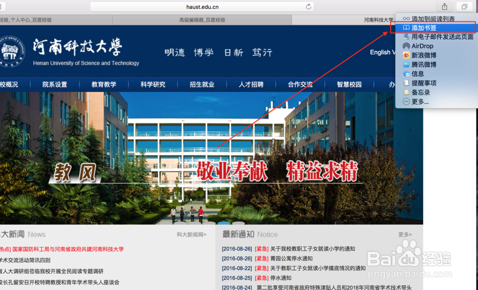Click the 河南科技大学 calligraphy title
The width and height of the screenshot is (478, 290).
click(77, 47)
